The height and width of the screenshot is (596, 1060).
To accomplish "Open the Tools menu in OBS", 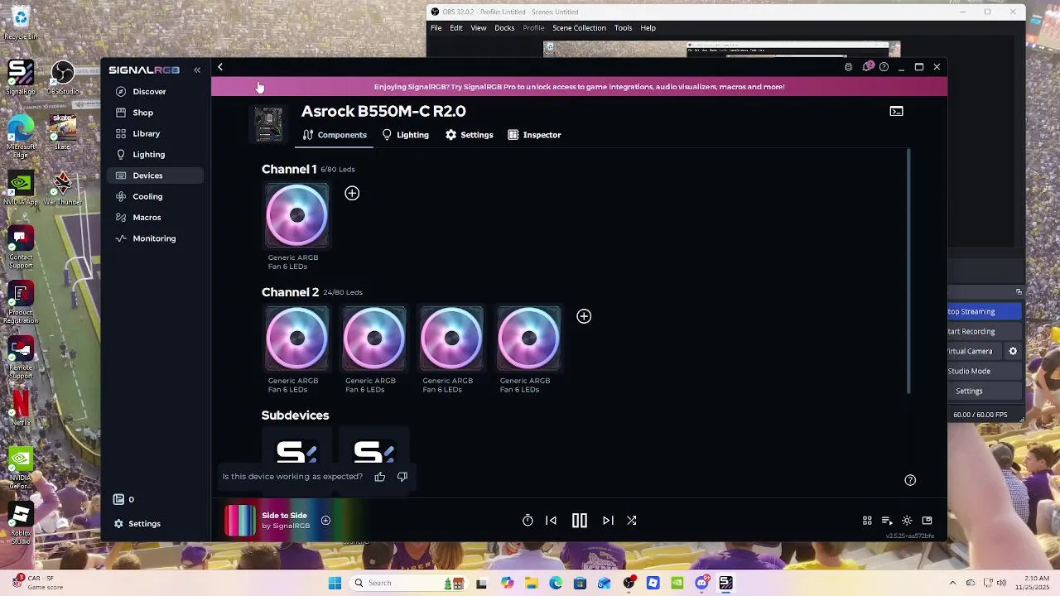I will pyautogui.click(x=623, y=28).
